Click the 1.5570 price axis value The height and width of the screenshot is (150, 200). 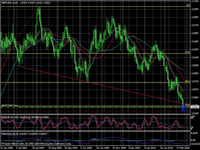pyautogui.click(x=195, y=90)
